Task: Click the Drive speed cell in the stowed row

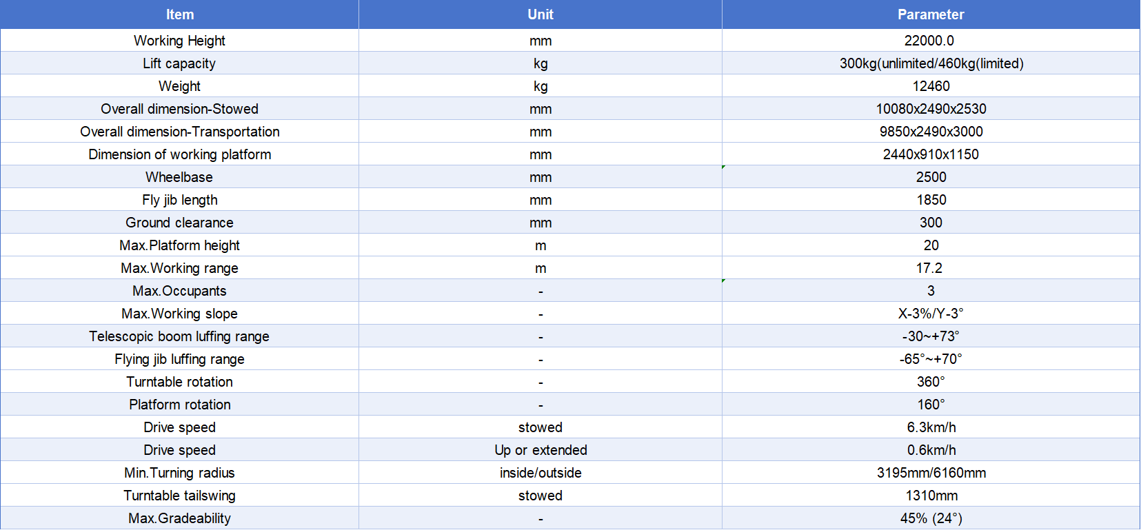Action: (x=179, y=427)
